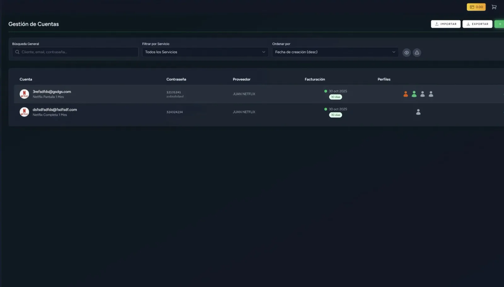Focus the Búsqueda General search field
Screen dimensions: 504x287
(x=75, y=52)
